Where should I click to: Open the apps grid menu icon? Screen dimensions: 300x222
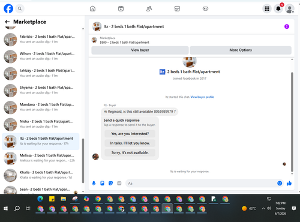(267, 8)
